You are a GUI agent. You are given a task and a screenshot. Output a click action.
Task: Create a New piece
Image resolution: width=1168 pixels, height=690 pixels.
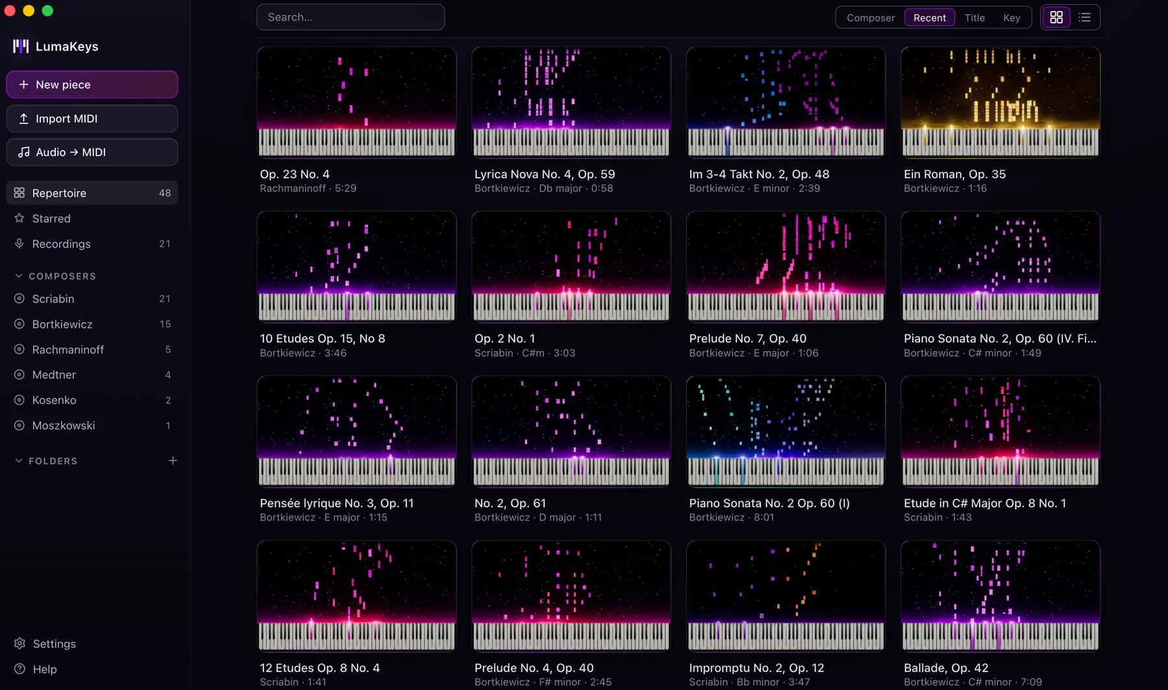[x=92, y=84]
